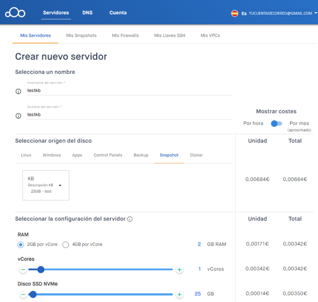Image resolution: width=318 pixels, height=302 pixels.
Task: Decrease vCores with the minus button
Action: [x=23, y=269]
